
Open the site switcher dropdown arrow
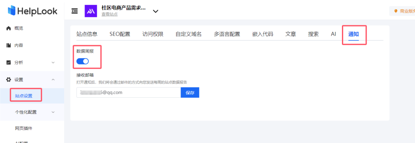156,12
